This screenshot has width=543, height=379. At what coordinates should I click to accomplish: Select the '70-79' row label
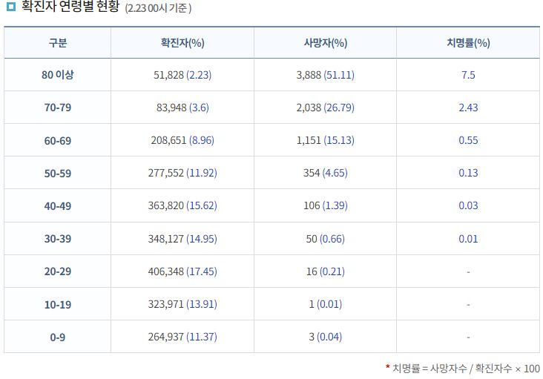point(57,108)
